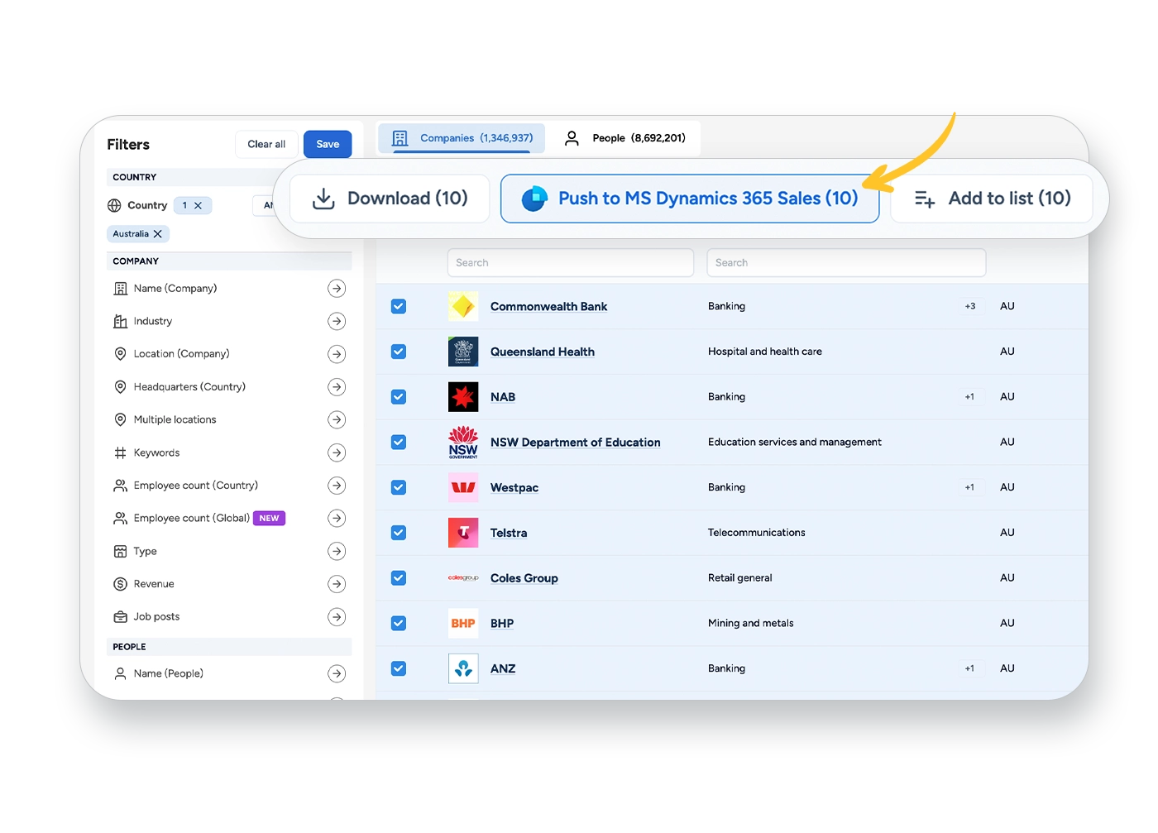Push selection to MS Dynamics 365 Sales
This screenshot has height=833, width=1158.
pos(690,199)
